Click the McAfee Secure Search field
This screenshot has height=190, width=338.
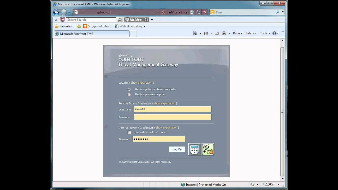(x=91, y=20)
